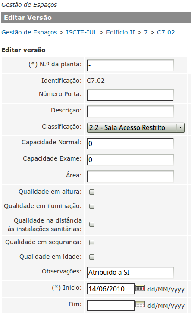Open the calendar picker next to Início
This screenshot has width=191, height=313.
pos(140,288)
